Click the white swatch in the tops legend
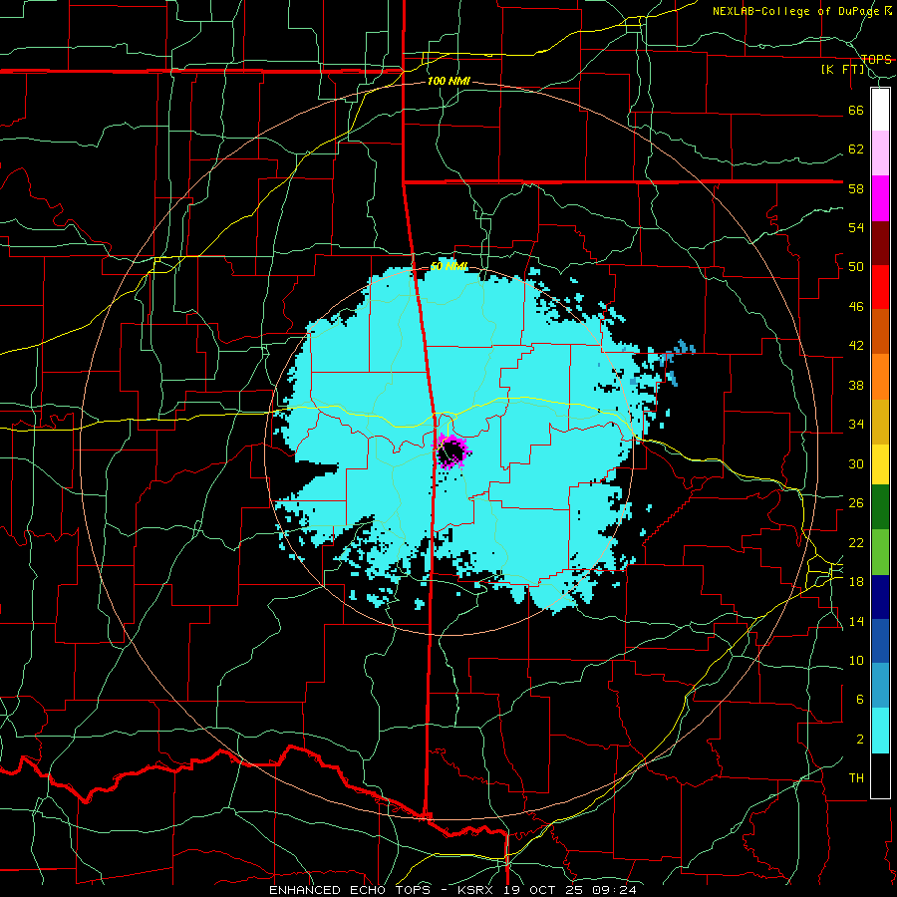897x897 pixels. point(880,110)
